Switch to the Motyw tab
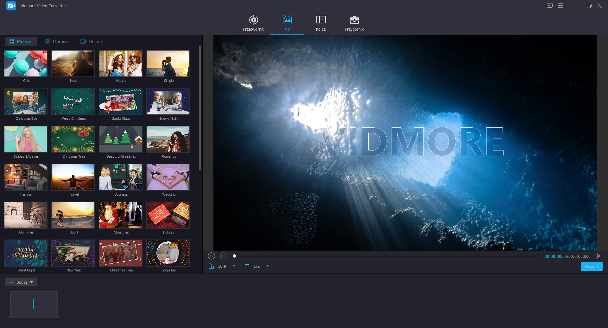 [x=21, y=41]
